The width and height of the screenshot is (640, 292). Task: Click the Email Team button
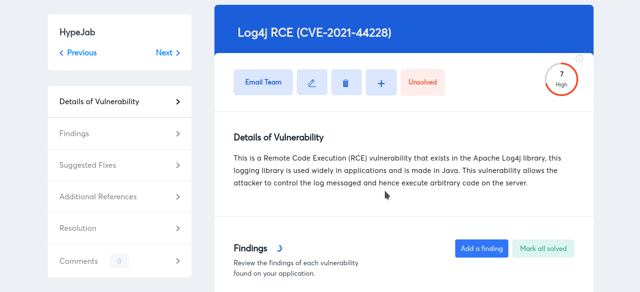tap(263, 82)
